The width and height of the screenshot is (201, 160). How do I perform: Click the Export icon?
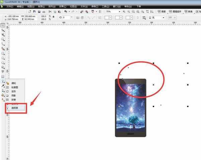click(x=87, y=12)
